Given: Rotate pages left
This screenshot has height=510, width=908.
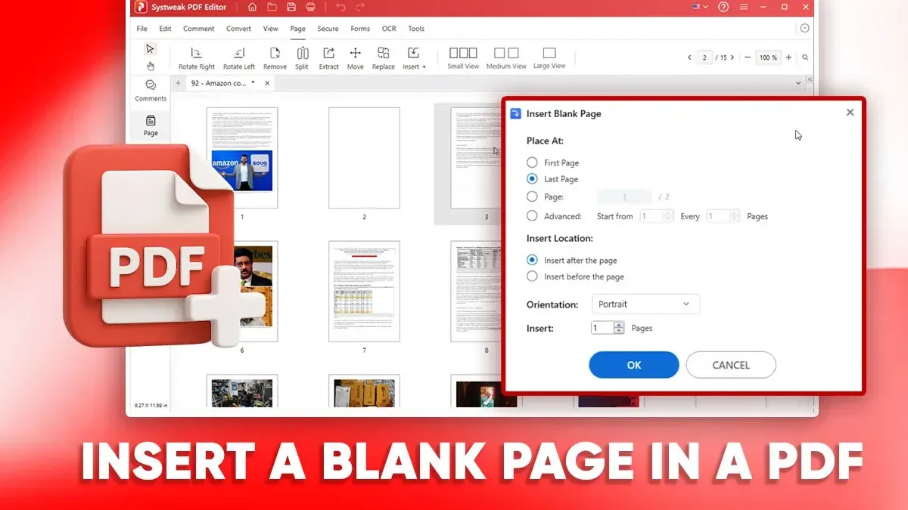Looking at the screenshot, I should 239,58.
